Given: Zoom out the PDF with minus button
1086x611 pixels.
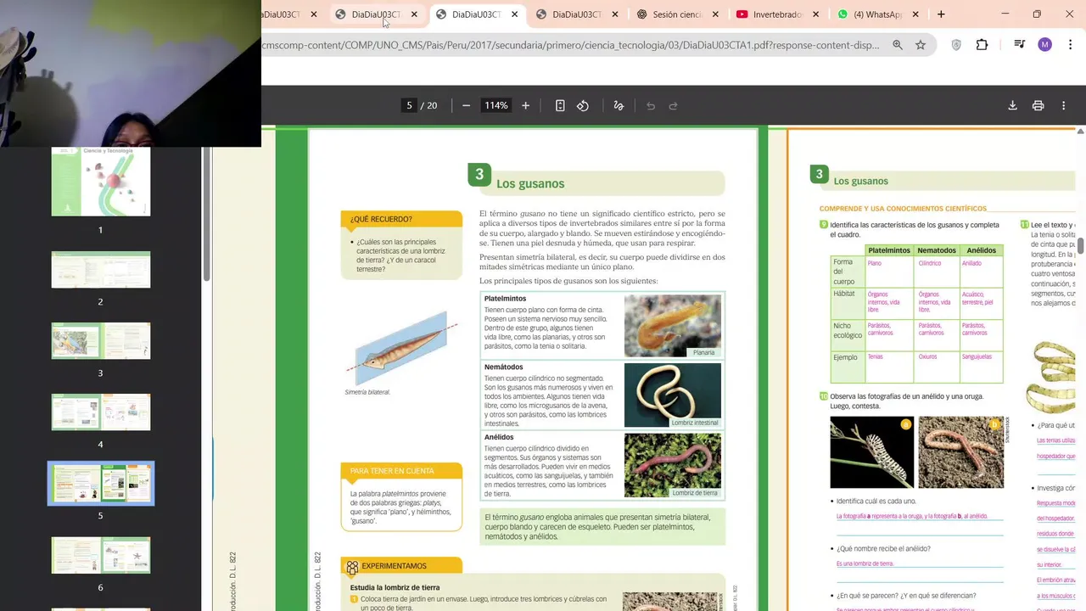Looking at the screenshot, I should 466,105.
